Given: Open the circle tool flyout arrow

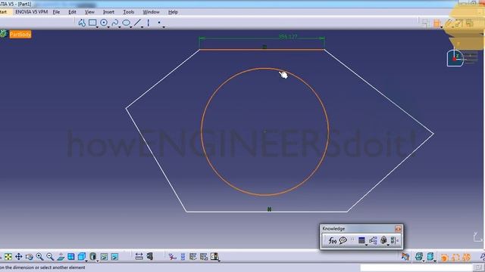Looking at the screenshot, I should [x=108, y=27].
